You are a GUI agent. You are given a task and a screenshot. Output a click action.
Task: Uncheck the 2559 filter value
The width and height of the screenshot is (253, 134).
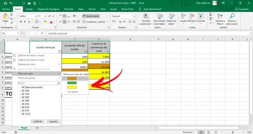pyautogui.click(x=23, y=107)
